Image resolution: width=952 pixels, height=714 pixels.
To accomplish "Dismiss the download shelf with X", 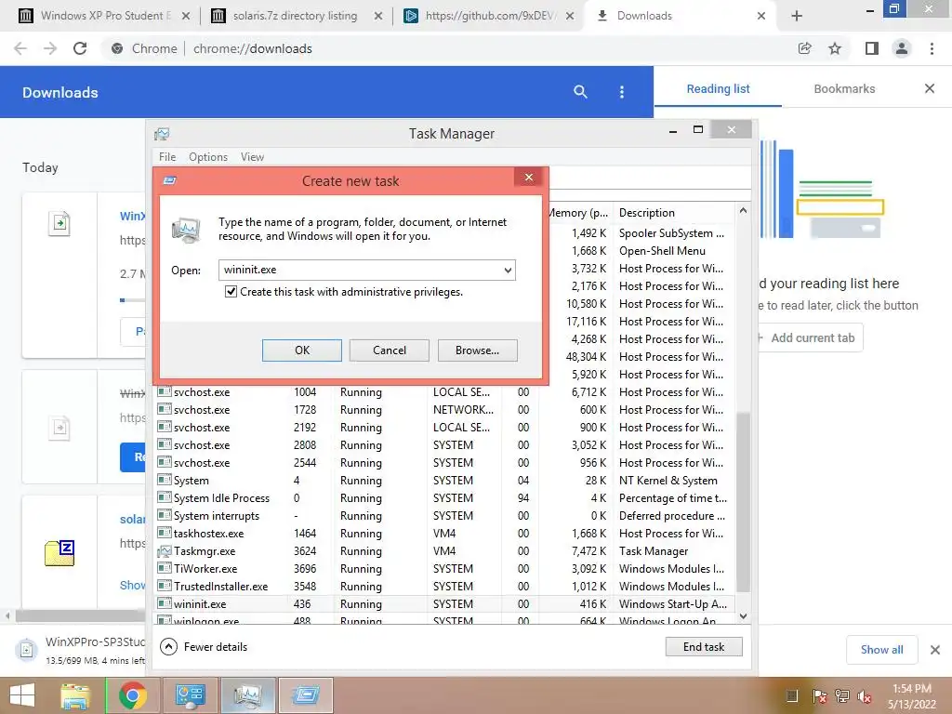I will (935, 650).
